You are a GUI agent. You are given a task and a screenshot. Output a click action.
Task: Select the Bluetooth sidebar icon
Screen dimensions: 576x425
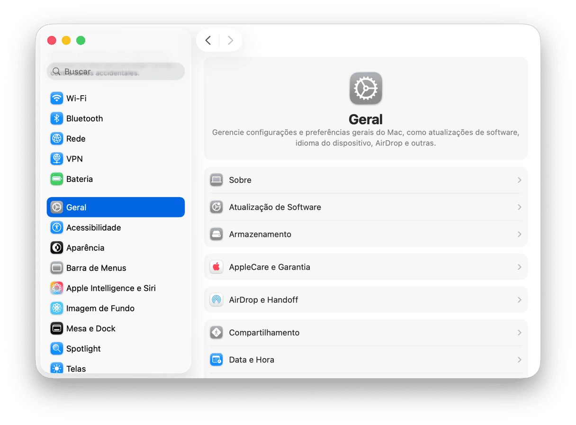57,118
